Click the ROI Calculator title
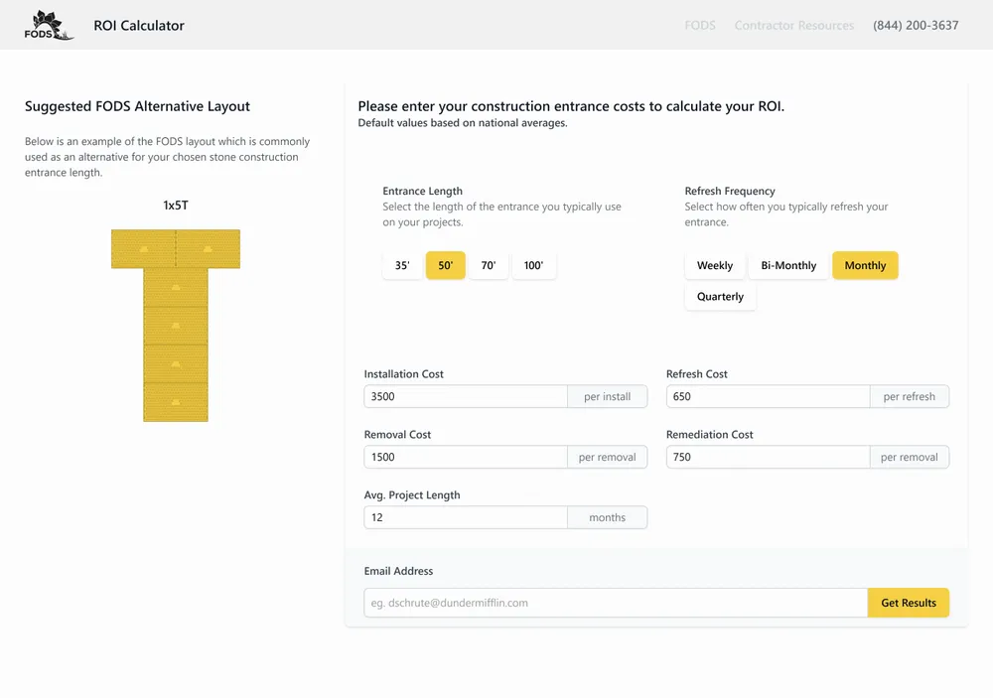993x698 pixels. point(139,26)
